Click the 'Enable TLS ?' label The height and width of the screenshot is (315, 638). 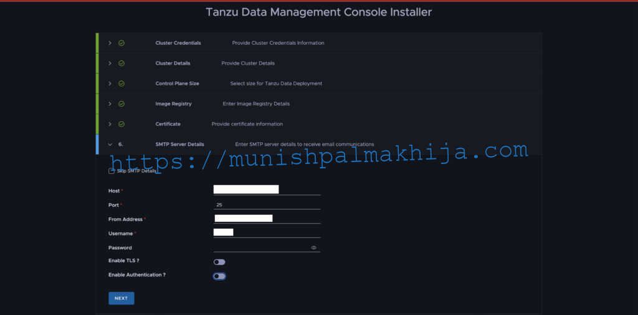pyautogui.click(x=124, y=260)
